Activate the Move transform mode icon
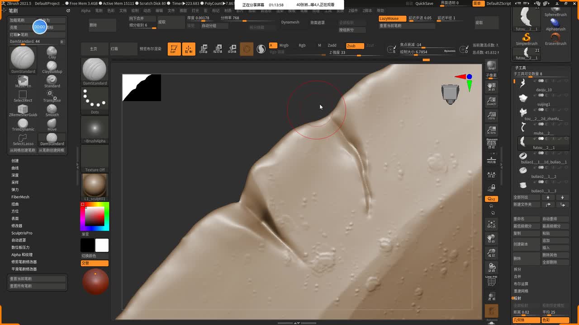Screen dimensions: 579x325 coord(204,49)
